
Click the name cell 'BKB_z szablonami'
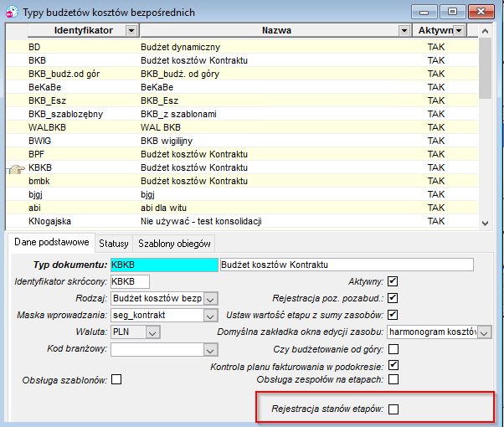[x=178, y=114]
